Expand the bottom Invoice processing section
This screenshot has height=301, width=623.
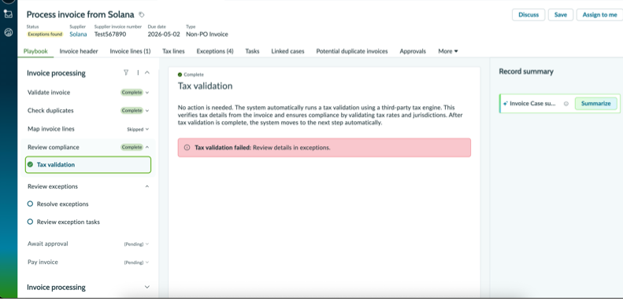pyautogui.click(x=147, y=287)
